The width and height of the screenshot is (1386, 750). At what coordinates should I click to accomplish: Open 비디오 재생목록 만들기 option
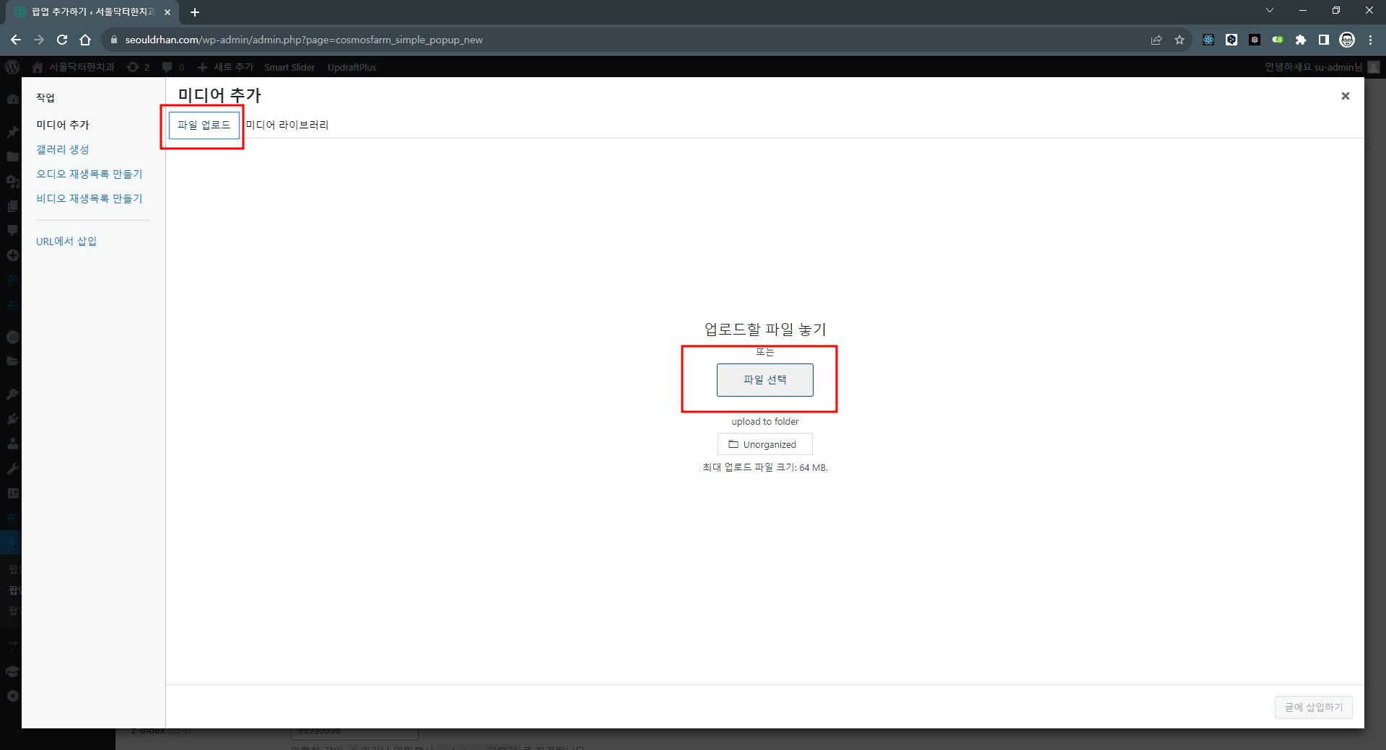click(90, 198)
